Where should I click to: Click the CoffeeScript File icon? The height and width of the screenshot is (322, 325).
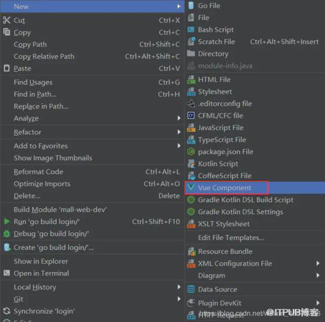[191, 176]
